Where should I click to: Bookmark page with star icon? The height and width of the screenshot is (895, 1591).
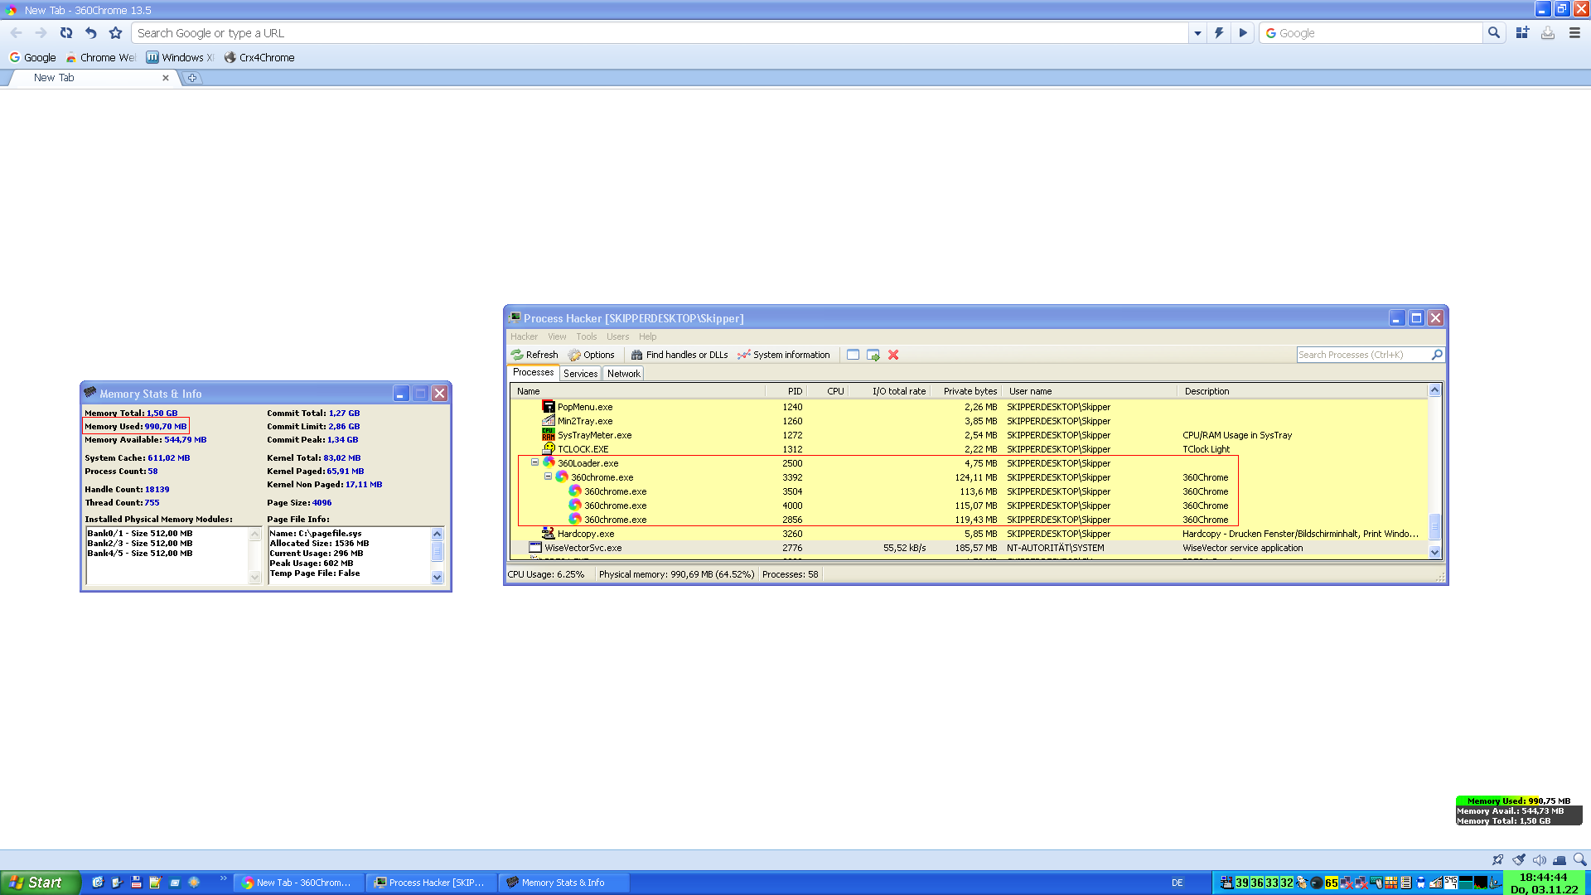coord(115,33)
